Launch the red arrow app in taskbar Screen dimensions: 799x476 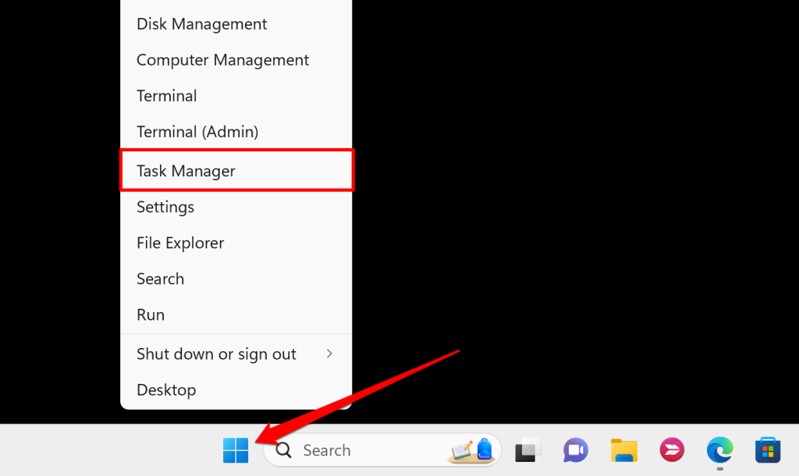(672, 450)
